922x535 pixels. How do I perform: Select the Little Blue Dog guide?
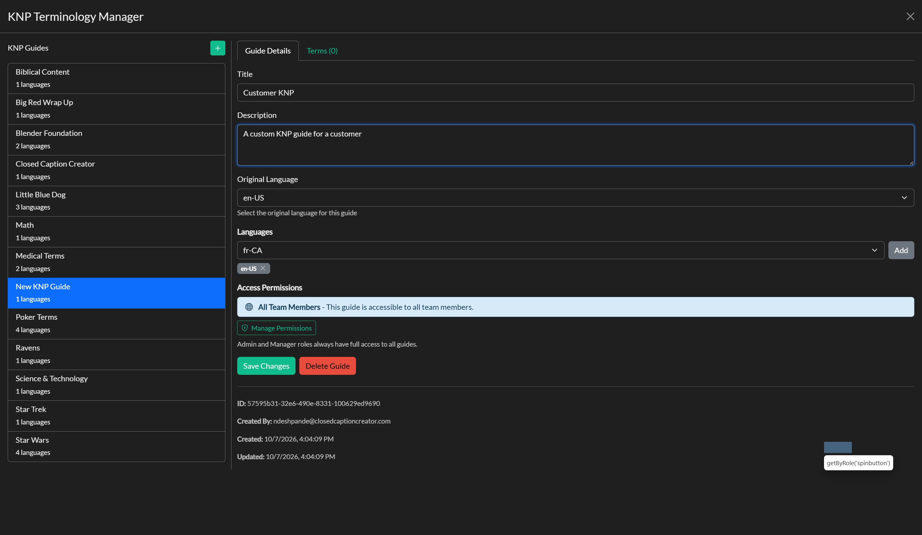coord(116,201)
